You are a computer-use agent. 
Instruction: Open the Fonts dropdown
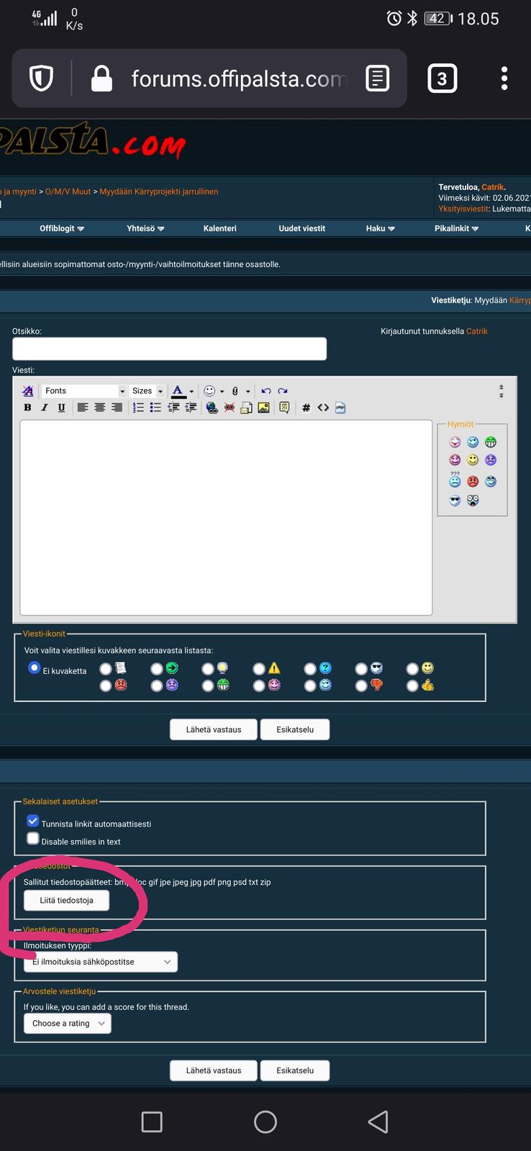pos(83,391)
